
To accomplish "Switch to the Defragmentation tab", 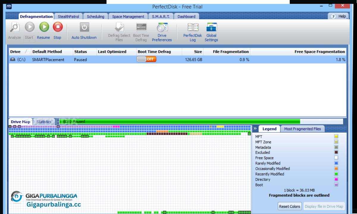I will [36, 17].
